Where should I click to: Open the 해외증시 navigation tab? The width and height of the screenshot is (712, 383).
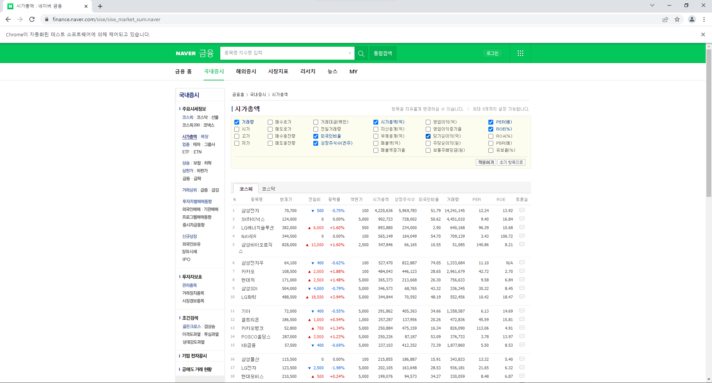[246, 72]
